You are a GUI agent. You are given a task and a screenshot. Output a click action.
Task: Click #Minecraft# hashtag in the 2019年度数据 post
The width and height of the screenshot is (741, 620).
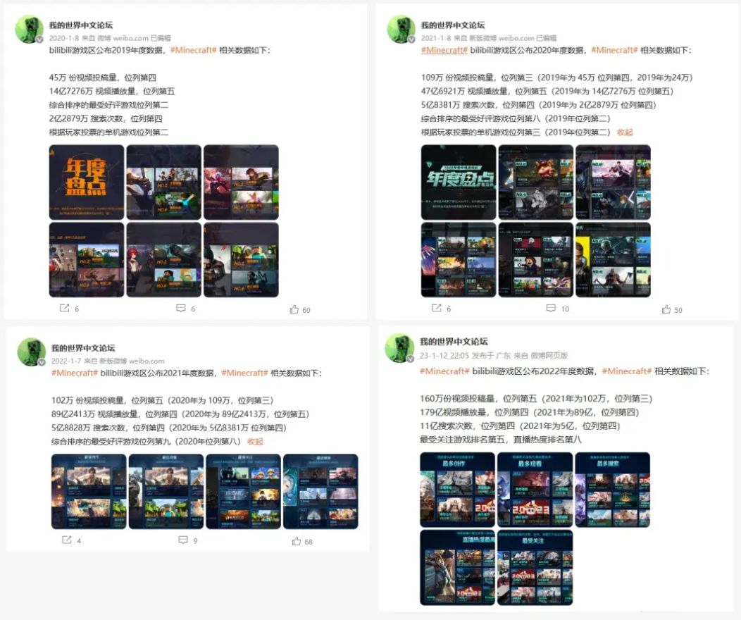[x=193, y=50]
